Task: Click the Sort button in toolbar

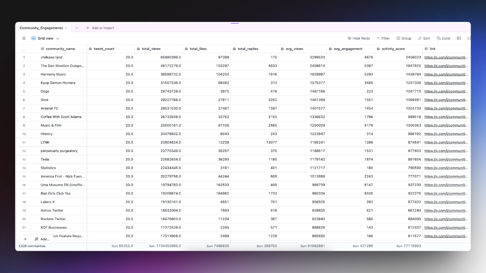Action: point(424,38)
